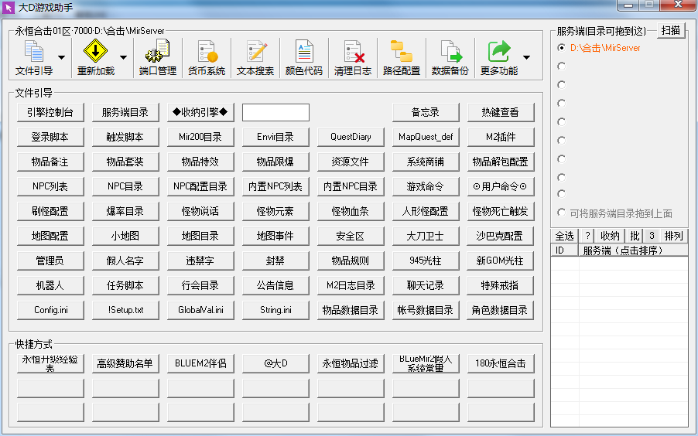Open the 文件引导 toolbar icon
The width and height of the screenshot is (698, 436).
click(34, 57)
